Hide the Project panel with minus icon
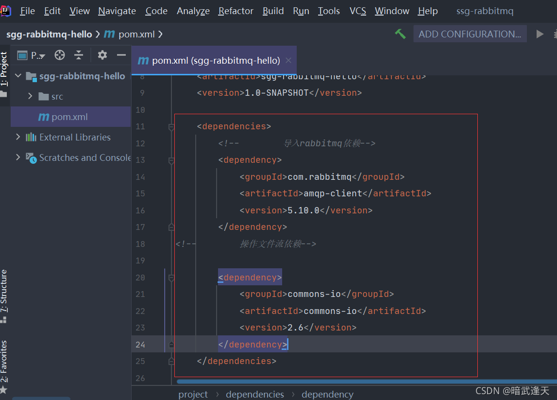Image resolution: width=557 pixels, height=400 pixels. 121,55
